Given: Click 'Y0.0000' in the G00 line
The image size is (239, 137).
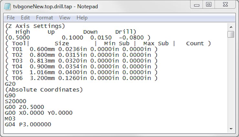Looking at the screenshot, I should click(x=60, y=113).
